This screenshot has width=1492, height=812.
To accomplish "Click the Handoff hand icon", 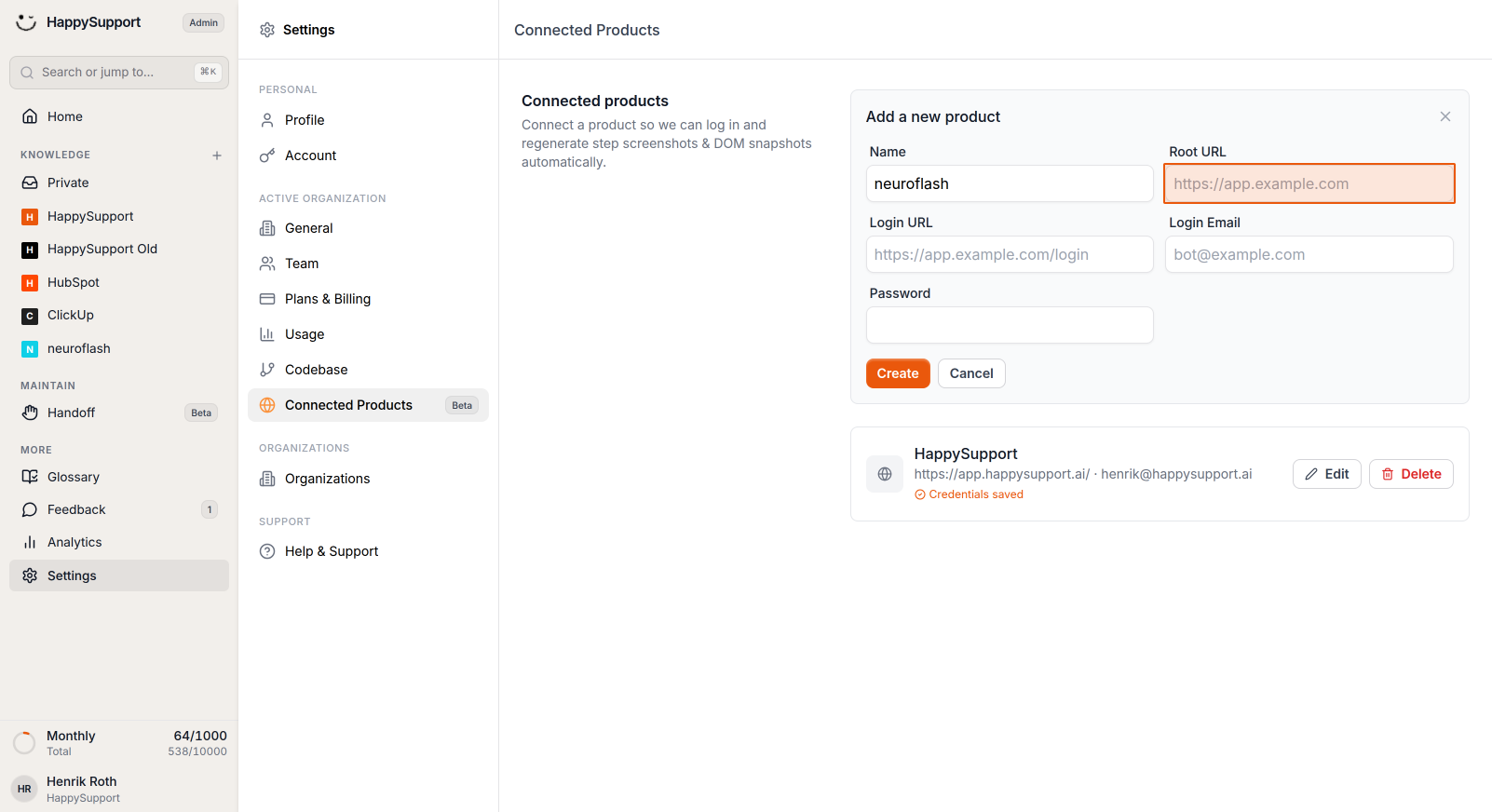I will pyautogui.click(x=30, y=413).
